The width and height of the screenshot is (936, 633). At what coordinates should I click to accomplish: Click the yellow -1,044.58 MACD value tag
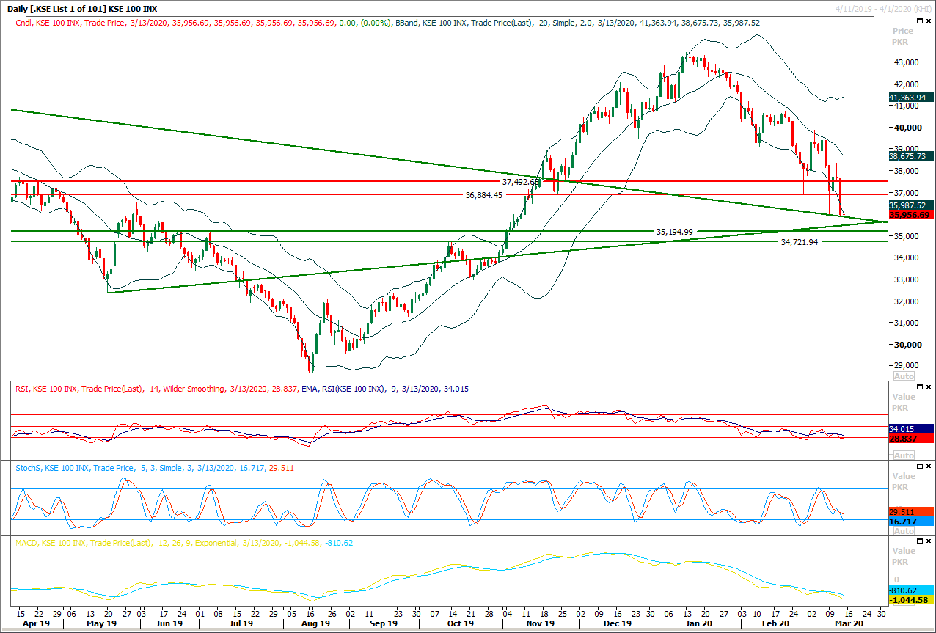pyautogui.click(x=910, y=600)
